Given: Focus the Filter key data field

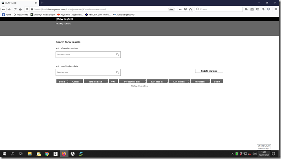Looking at the screenshot, I should 88,73.
